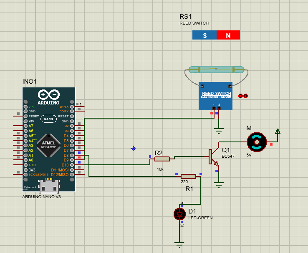Select the blue S pole of the magnet

(x=204, y=35)
